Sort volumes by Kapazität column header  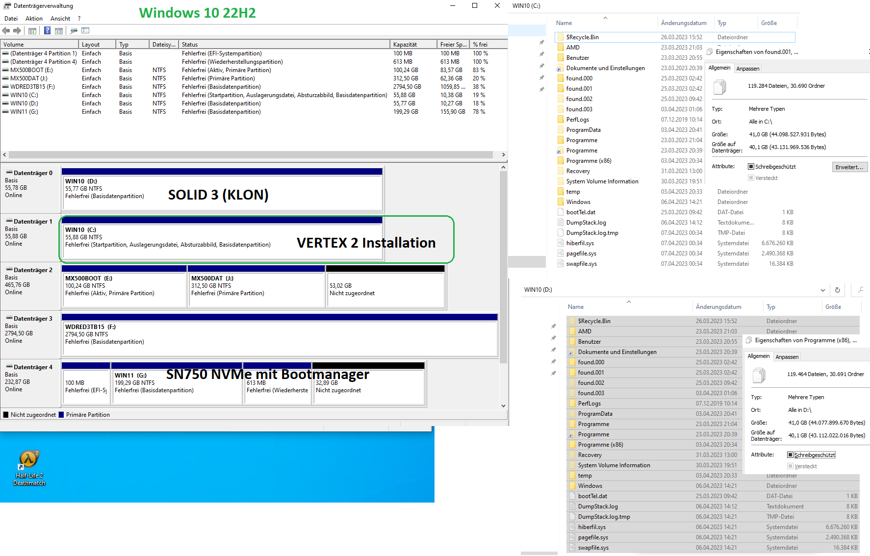click(413, 45)
